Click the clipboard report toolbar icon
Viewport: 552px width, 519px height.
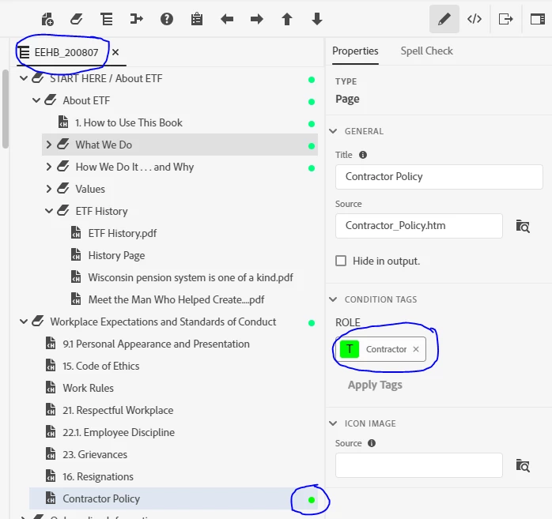[x=197, y=19]
